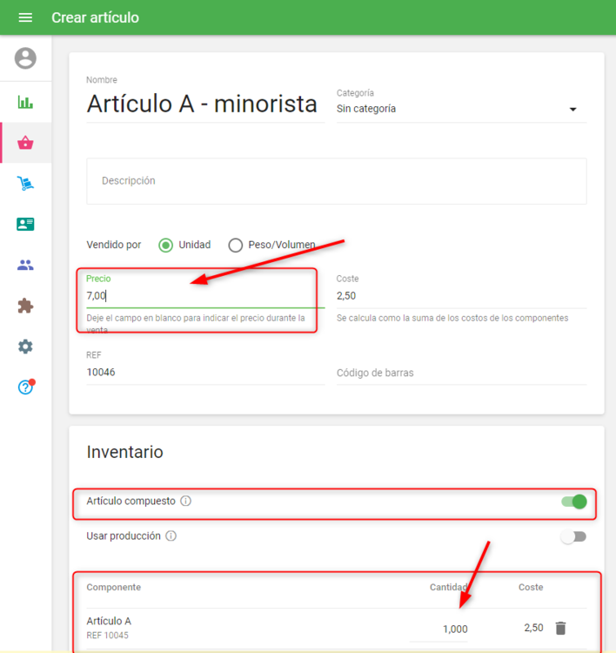
Task: Show info for Artículo compuesto
Action: coord(185,501)
